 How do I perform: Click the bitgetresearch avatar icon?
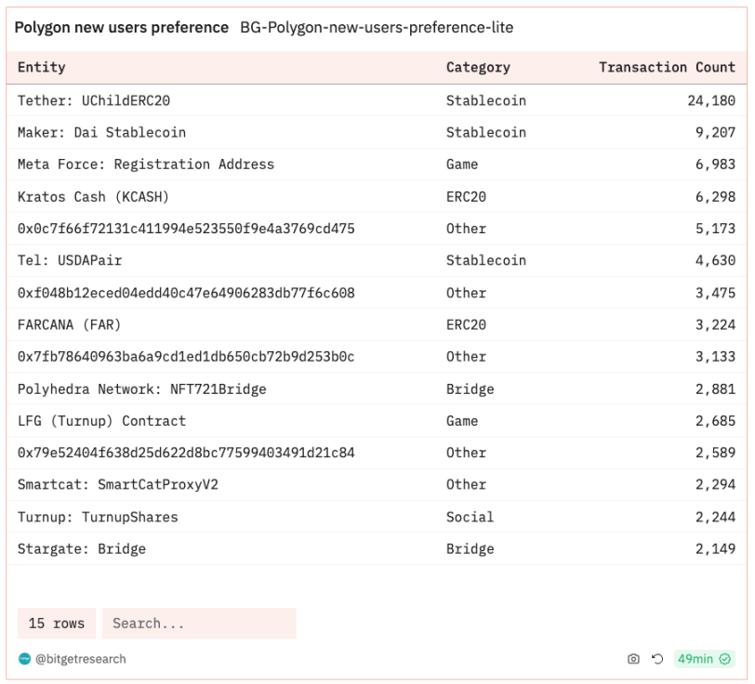(x=24, y=659)
